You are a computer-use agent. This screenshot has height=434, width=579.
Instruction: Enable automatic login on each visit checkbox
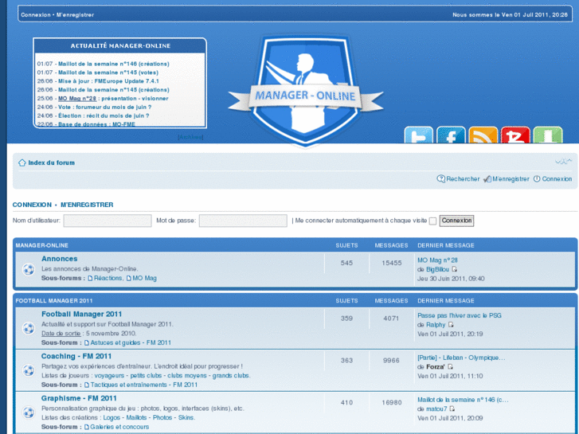432,221
